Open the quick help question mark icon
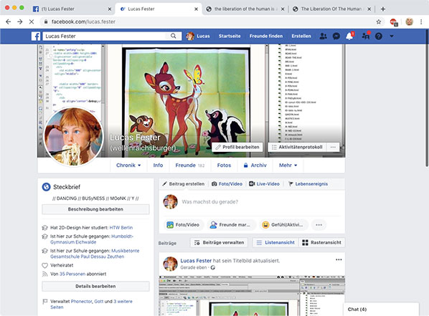 [x=379, y=36]
